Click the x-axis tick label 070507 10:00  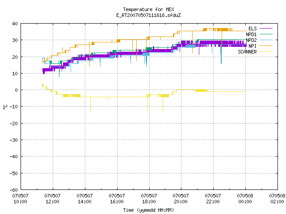[20, 199]
